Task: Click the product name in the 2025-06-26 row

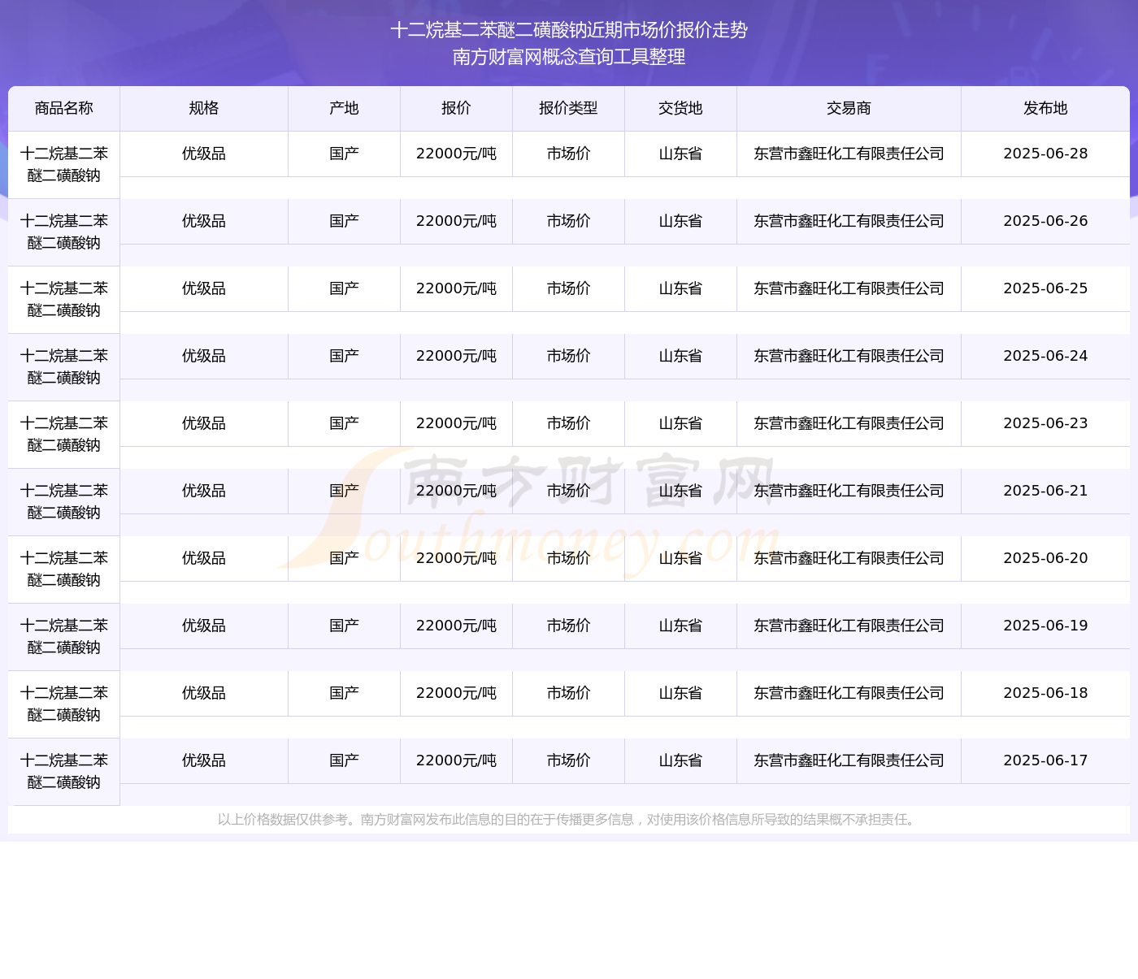Action: coord(64,232)
